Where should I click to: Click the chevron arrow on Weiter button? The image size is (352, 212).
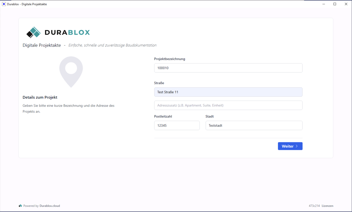[x=297, y=146]
